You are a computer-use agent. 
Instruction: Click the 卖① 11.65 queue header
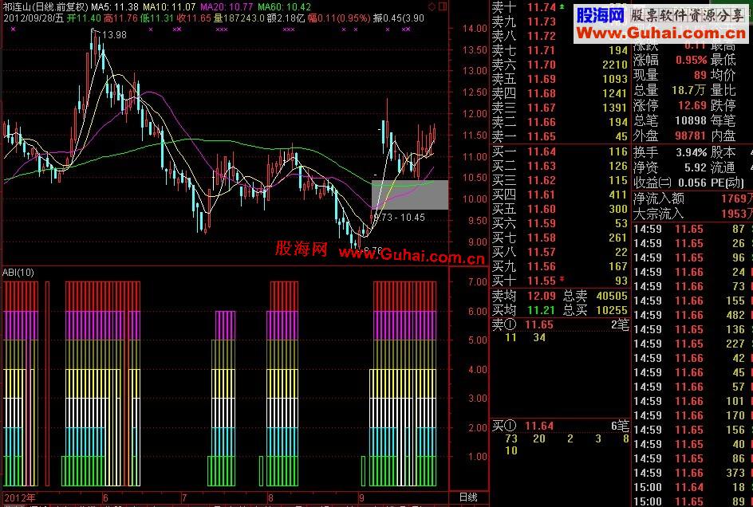[x=560, y=325]
